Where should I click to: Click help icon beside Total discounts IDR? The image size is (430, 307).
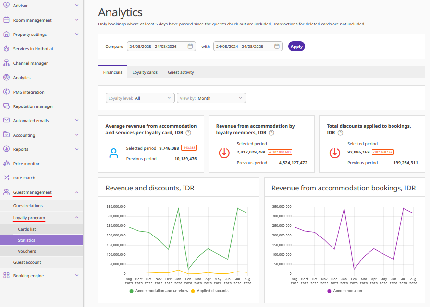[x=340, y=133]
